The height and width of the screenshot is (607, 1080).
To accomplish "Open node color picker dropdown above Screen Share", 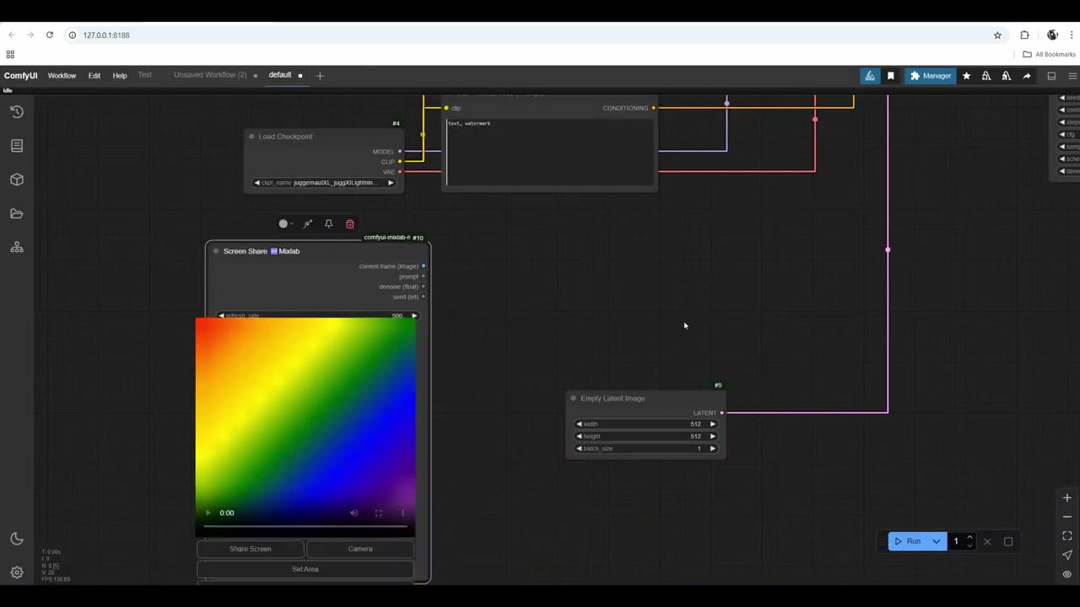I will point(286,224).
